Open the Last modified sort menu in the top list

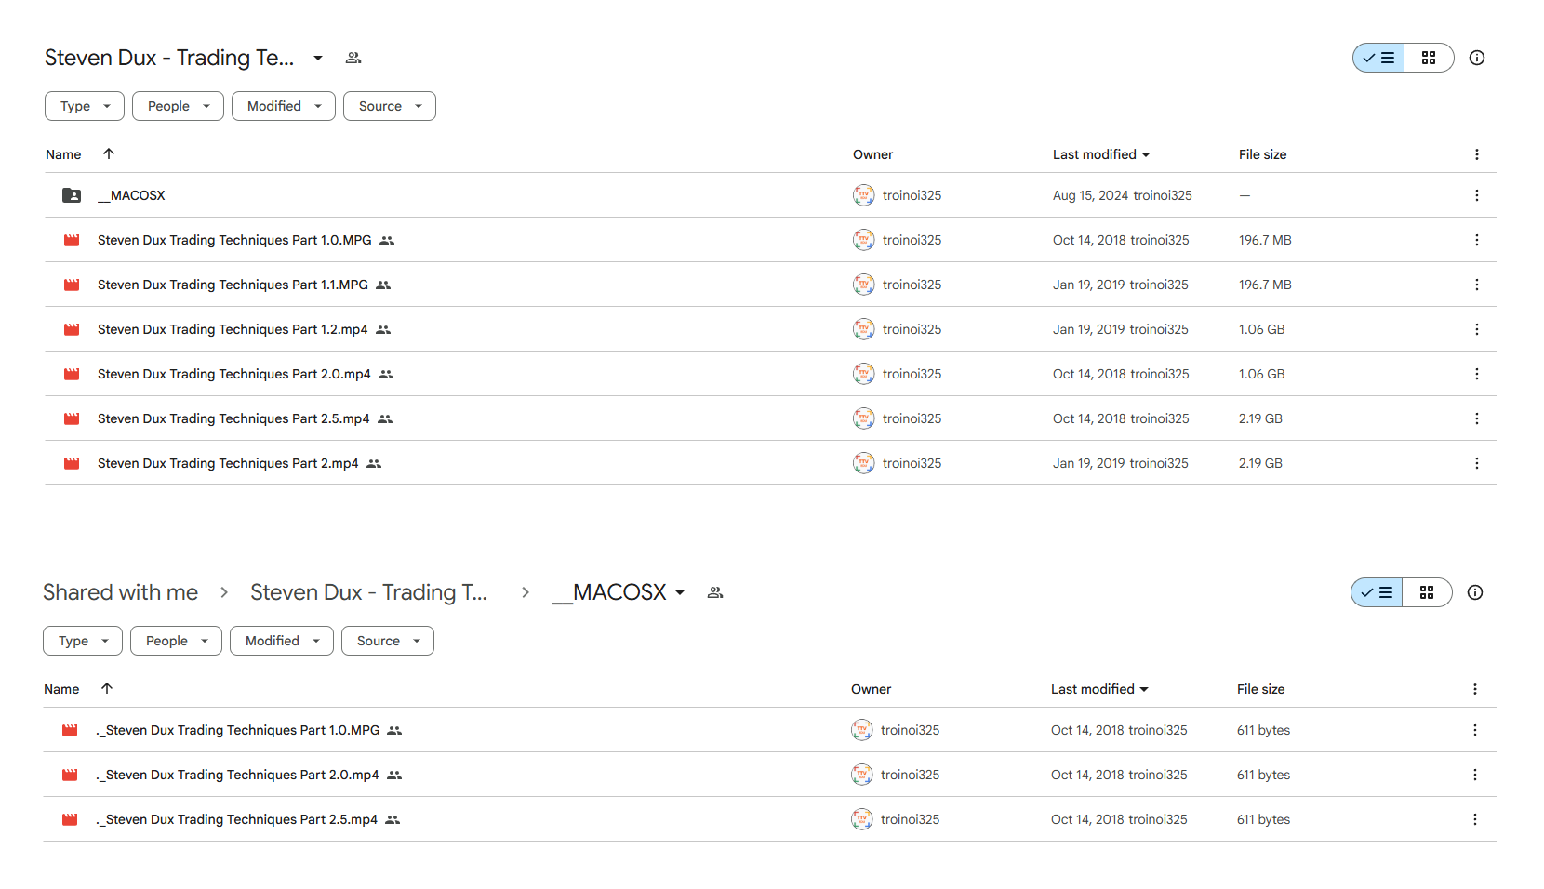pyautogui.click(x=1101, y=154)
